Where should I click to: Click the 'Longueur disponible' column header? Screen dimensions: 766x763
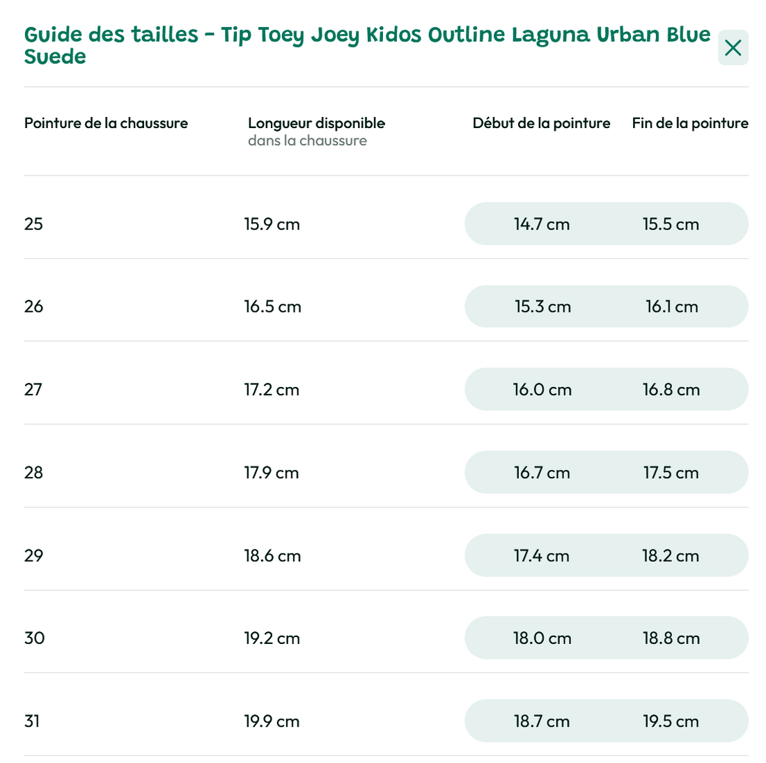click(x=316, y=123)
